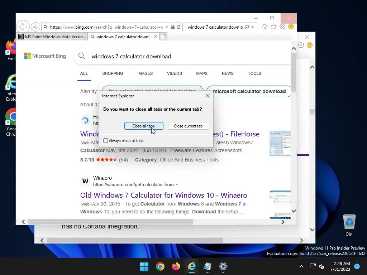Open the TOOLS search tab
This screenshot has width=367, height=275.
click(255, 73)
